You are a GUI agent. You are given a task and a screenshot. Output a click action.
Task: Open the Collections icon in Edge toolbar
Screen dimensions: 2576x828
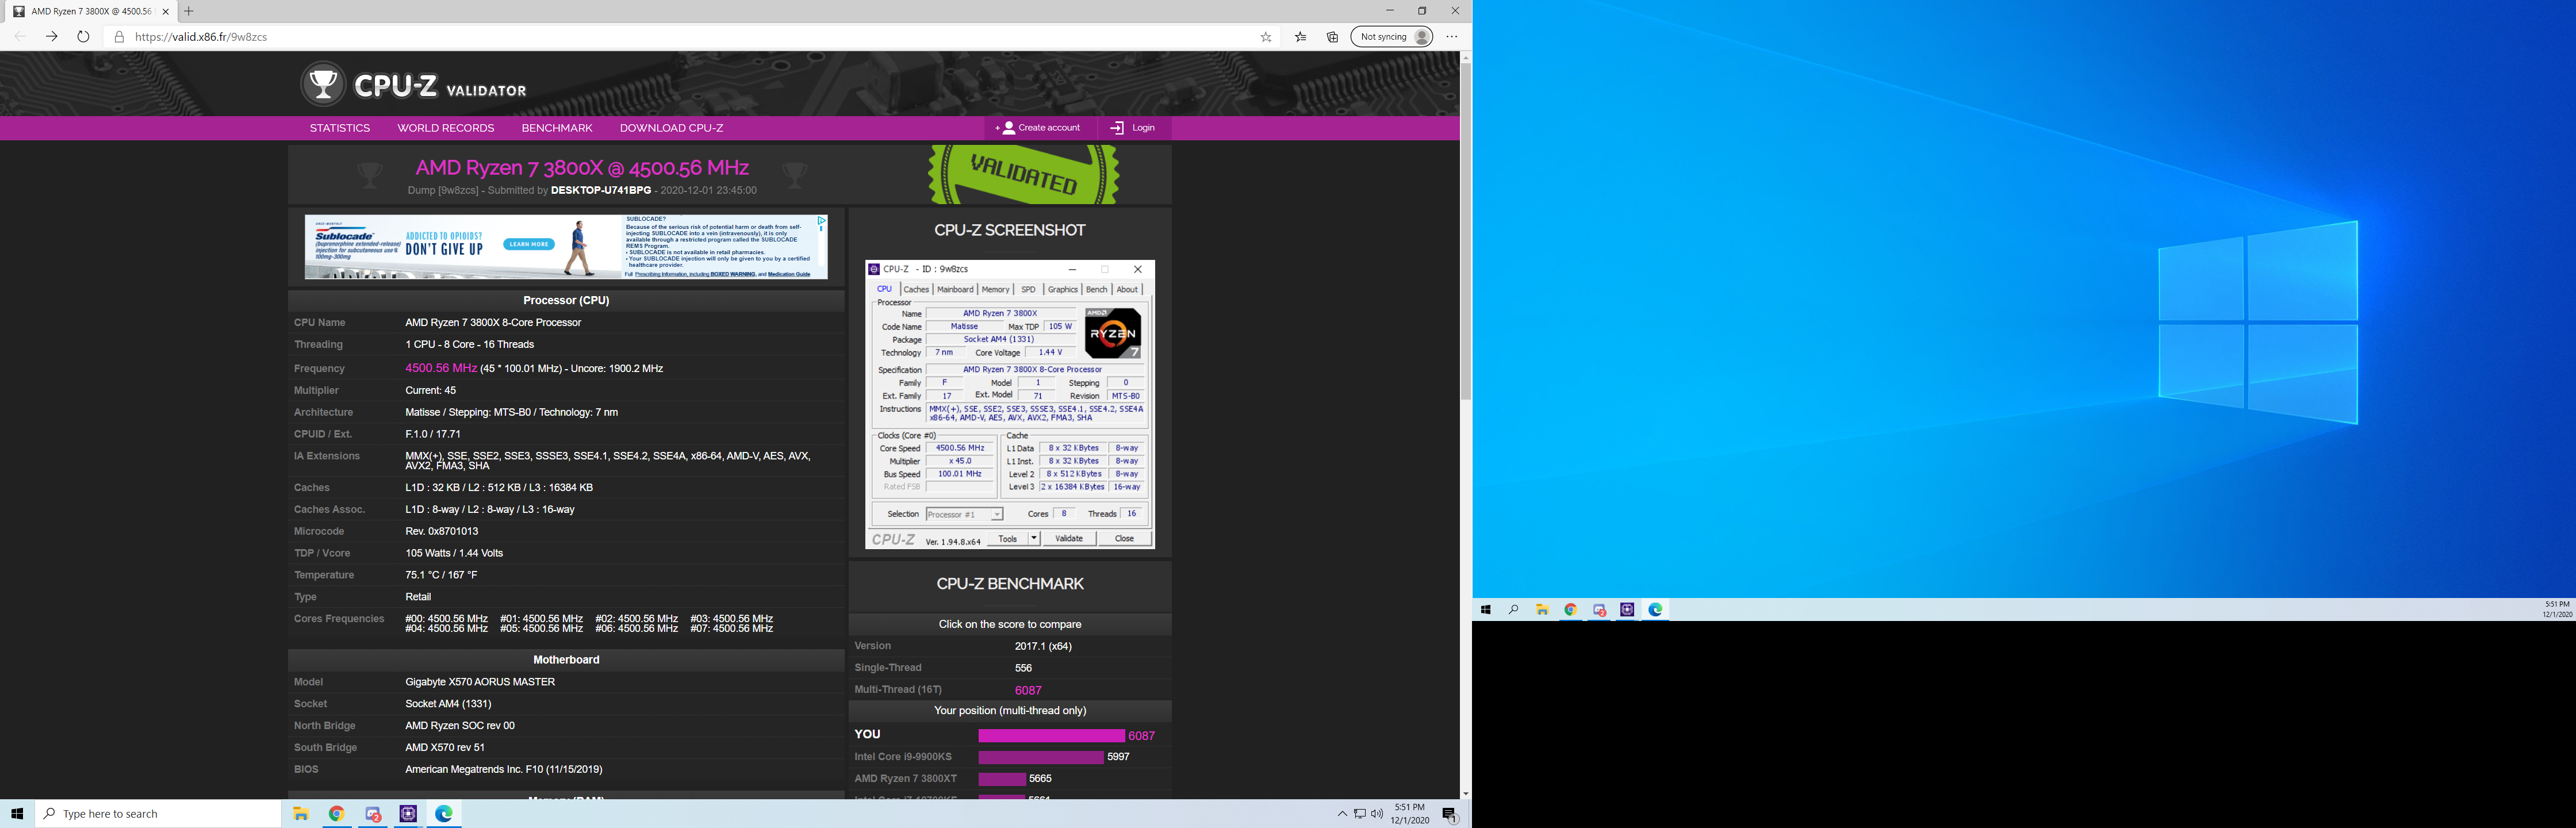coord(1332,37)
